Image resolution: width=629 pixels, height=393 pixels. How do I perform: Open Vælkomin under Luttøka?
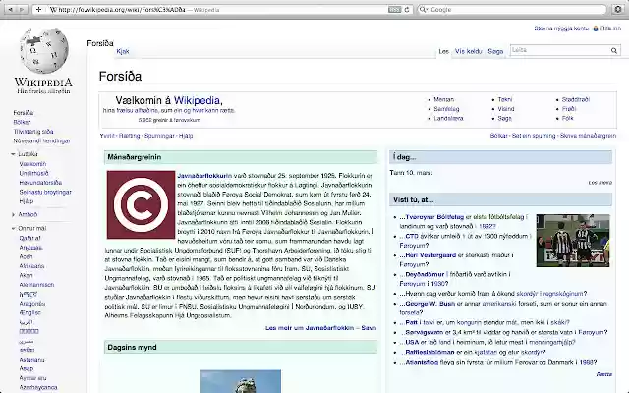[x=32, y=164]
